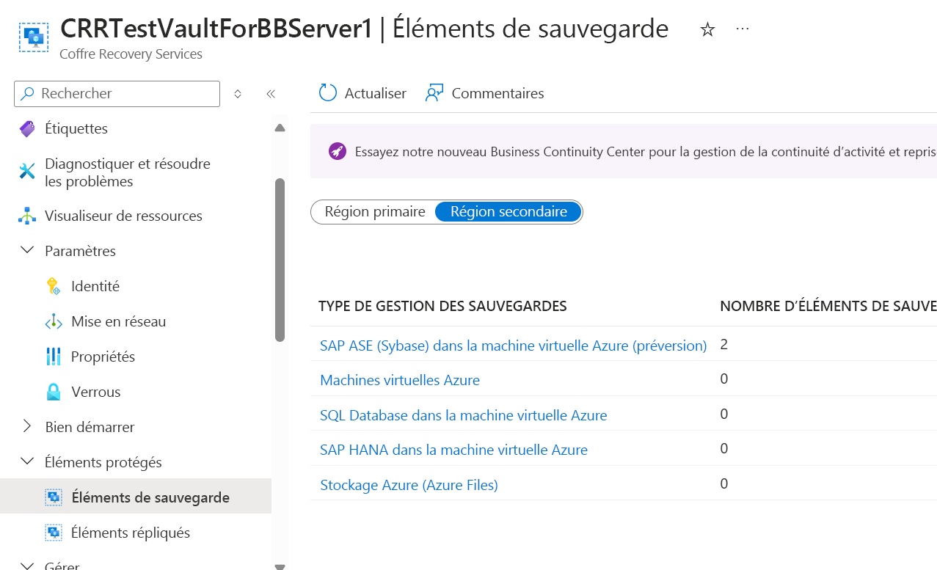Click the Éléments de sauvegarde icon
The height and width of the screenshot is (570, 937).
coord(54,497)
